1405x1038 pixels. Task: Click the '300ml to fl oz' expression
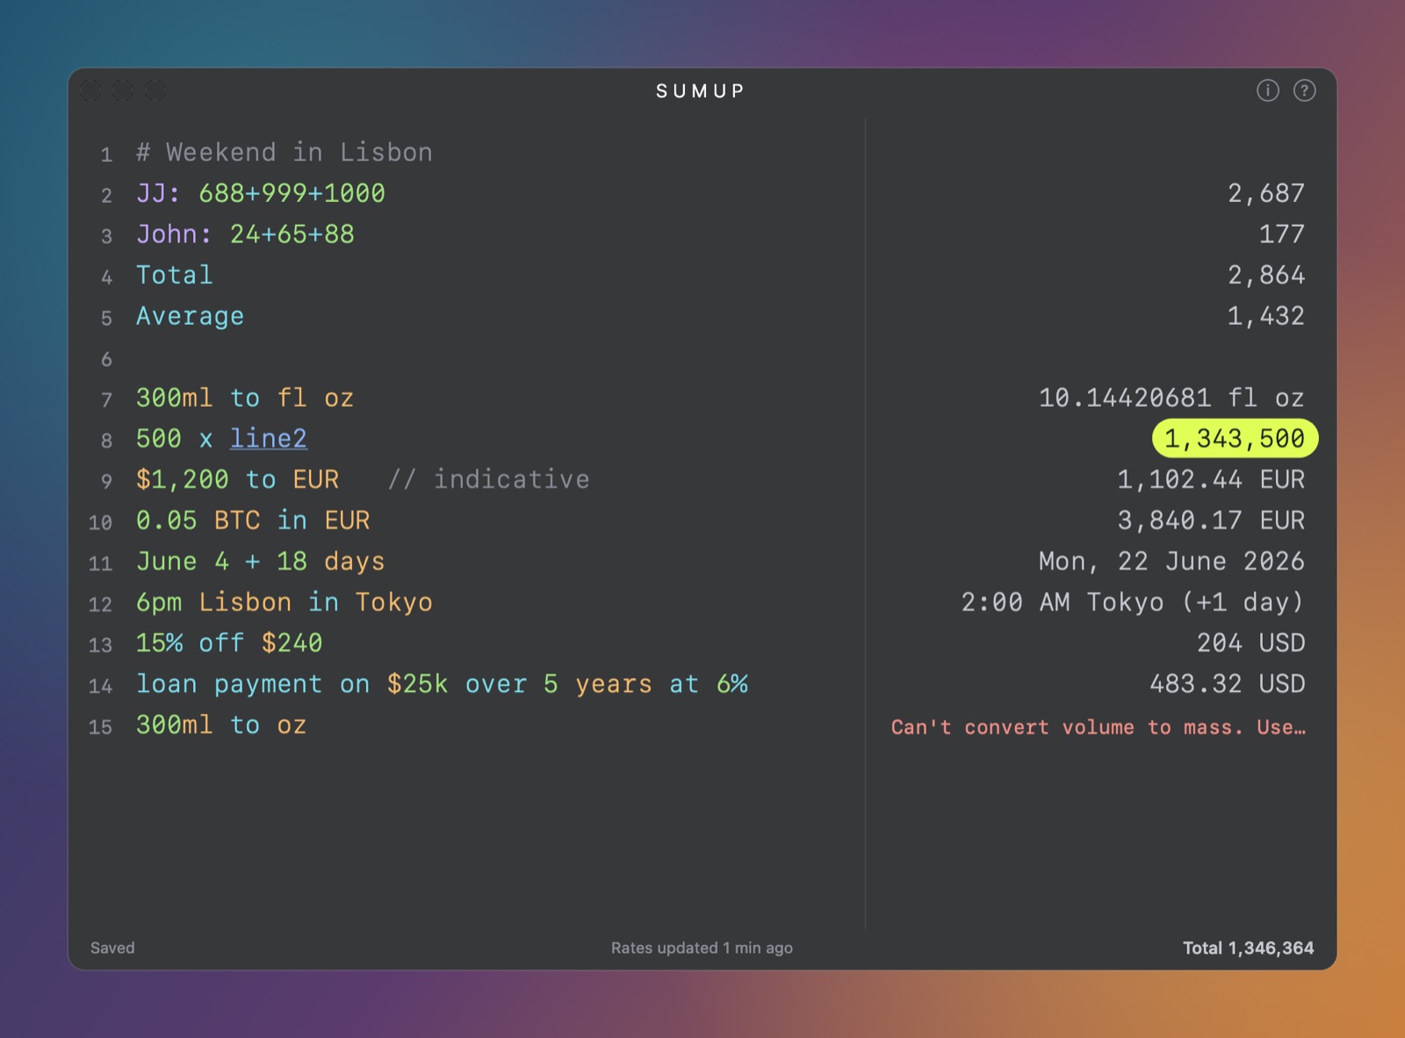244,398
